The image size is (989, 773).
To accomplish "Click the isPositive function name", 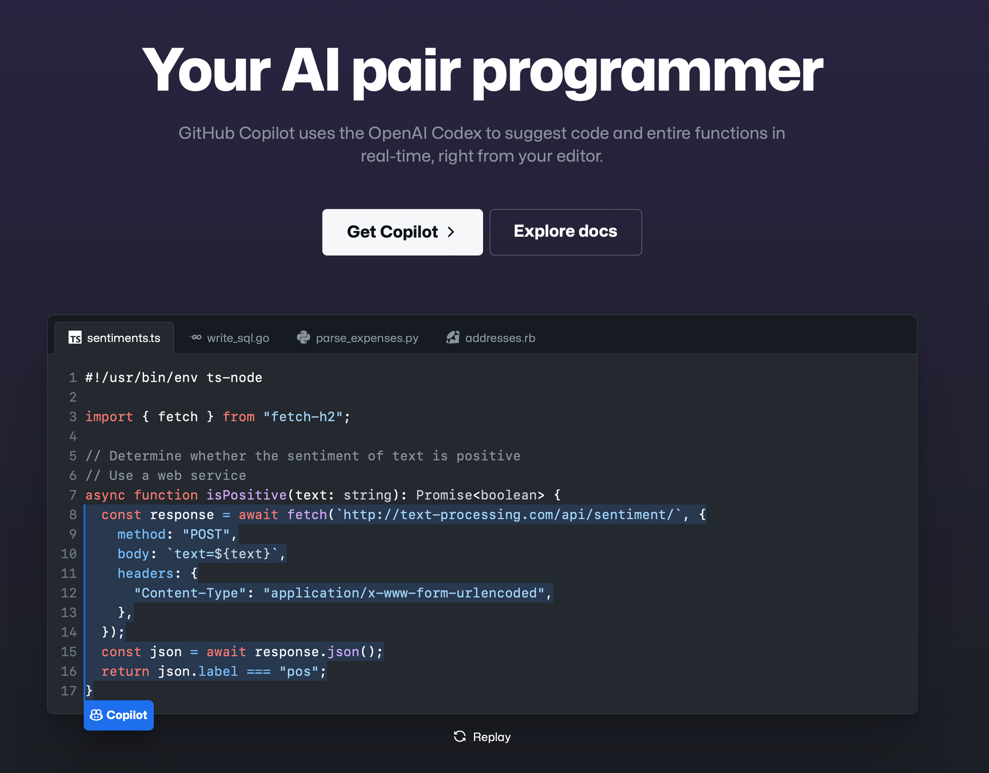I will click(246, 495).
